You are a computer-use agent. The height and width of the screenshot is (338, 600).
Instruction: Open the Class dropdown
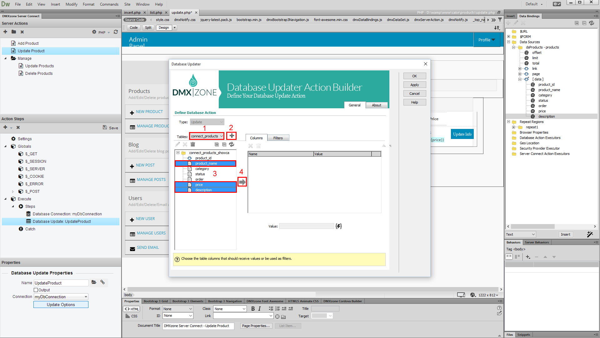(230, 309)
